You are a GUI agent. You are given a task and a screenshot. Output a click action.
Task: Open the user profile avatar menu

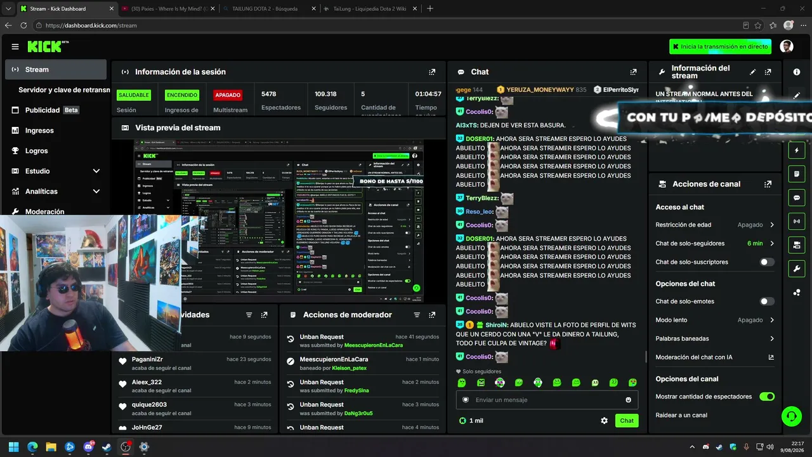(787, 46)
